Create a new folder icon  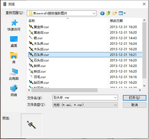click(115, 13)
